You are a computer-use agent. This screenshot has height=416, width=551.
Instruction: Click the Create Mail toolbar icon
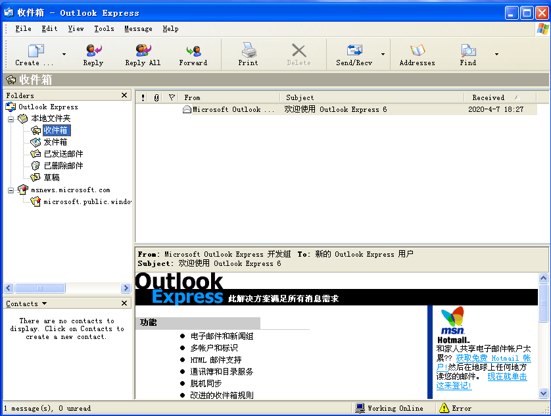[36, 51]
